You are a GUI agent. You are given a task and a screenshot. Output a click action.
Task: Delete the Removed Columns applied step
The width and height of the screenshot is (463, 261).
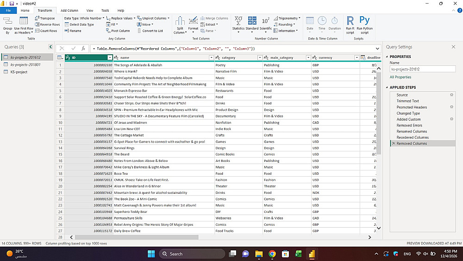394,144
